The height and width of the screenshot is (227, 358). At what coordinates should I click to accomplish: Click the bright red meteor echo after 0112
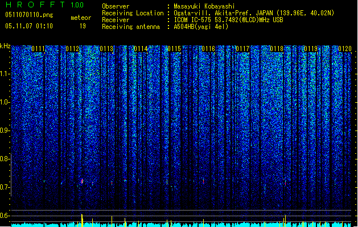coord(82,182)
